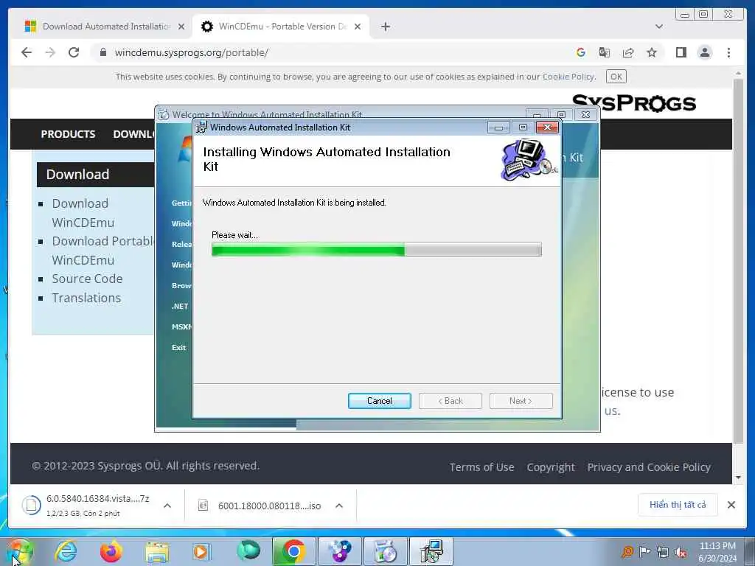Image resolution: width=755 pixels, height=566 pixels.
Task: Open Privacy and Cookie Policy link
Action: click(649, 467)
